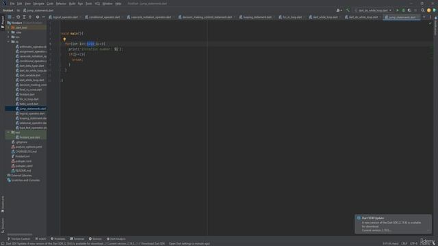The width and height of the screenshot is (438, 246).
Task: Open the TODO tool window
Action: pyautogui.click(x=41, y=238)
